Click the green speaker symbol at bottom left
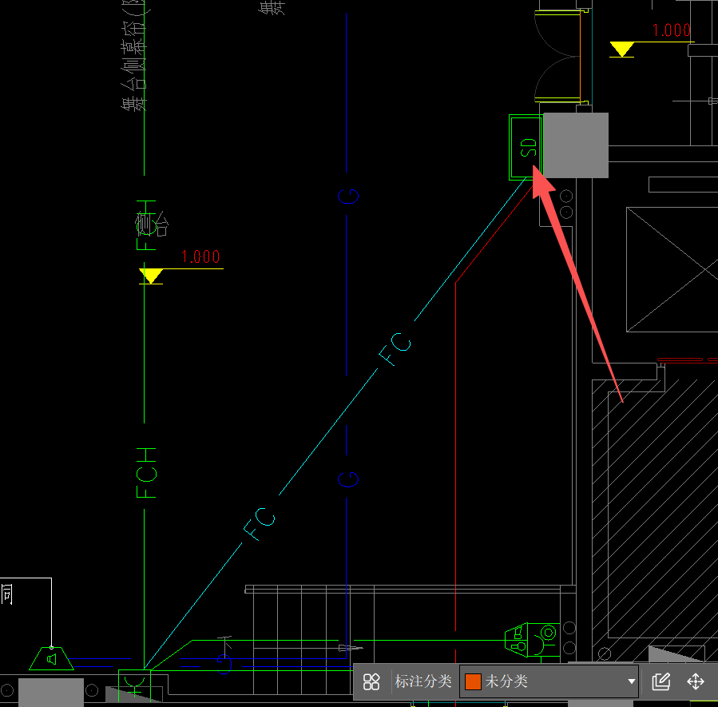The image size is (718, 707). tap(51, 658)
